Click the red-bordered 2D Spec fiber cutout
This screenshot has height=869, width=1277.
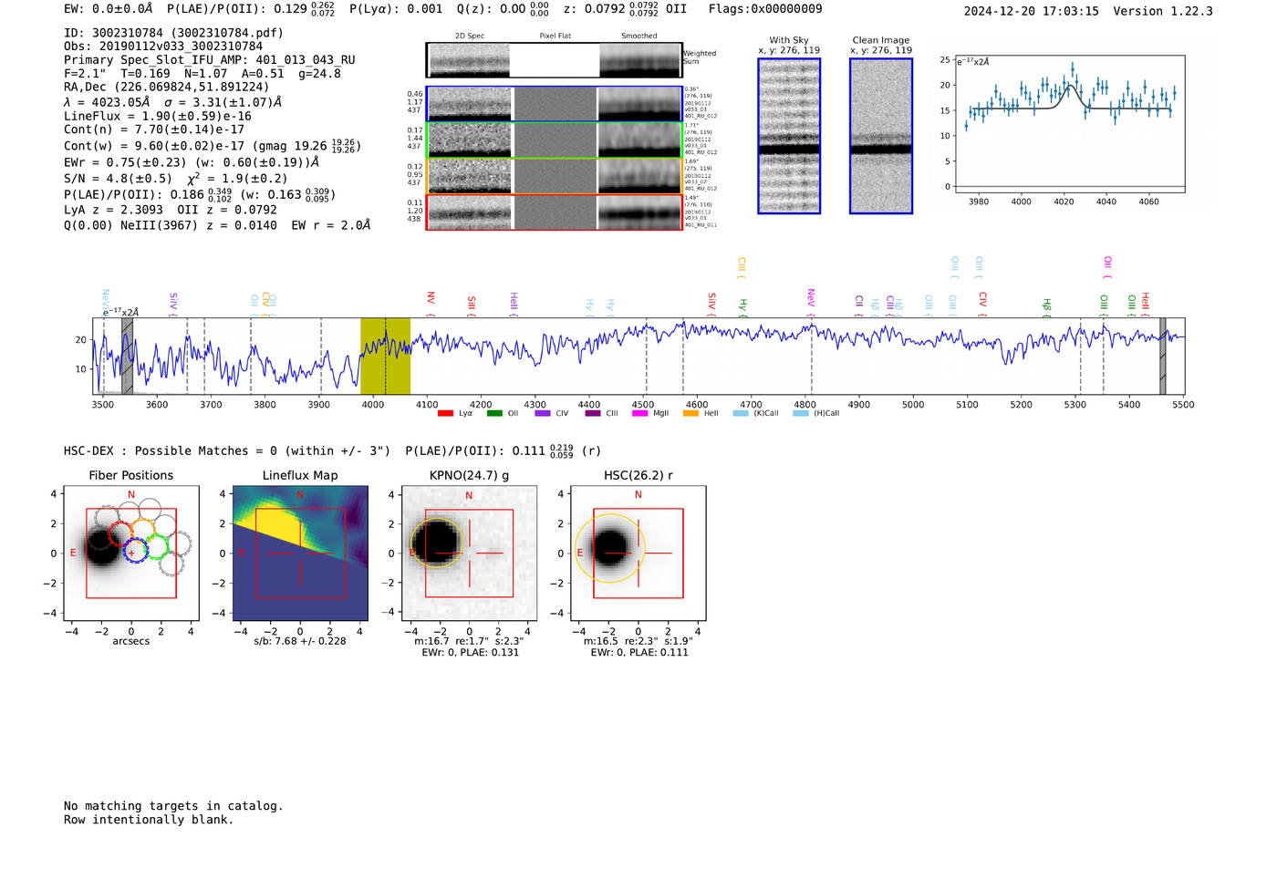tap(470, 212)
